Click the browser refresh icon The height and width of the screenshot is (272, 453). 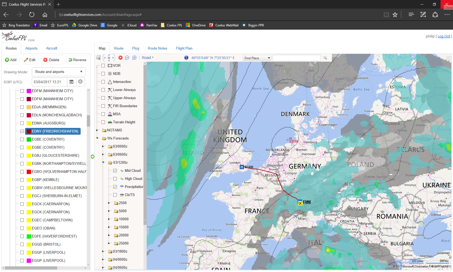point(32,15)
